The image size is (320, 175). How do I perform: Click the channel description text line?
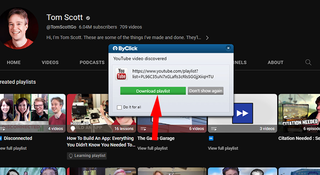click(x=124, y=38)
